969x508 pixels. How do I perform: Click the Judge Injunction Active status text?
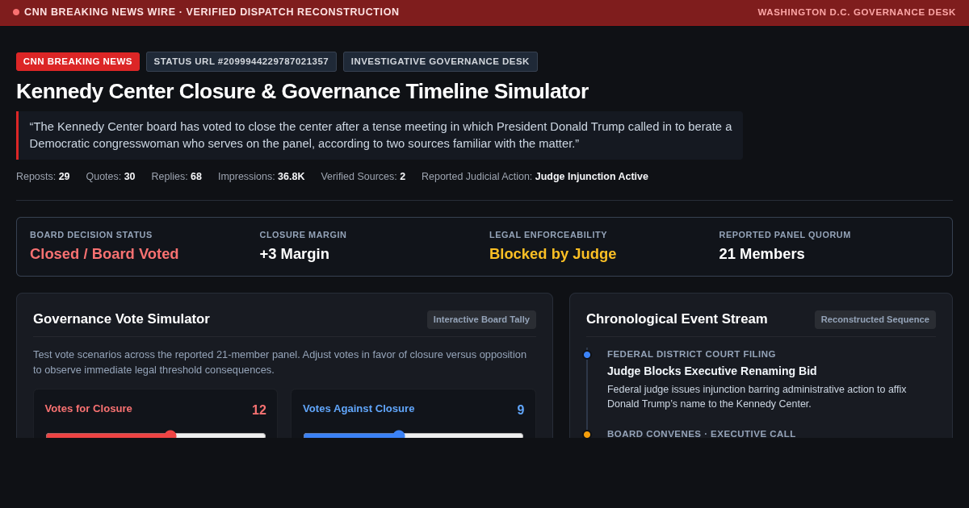click(592, 177)
